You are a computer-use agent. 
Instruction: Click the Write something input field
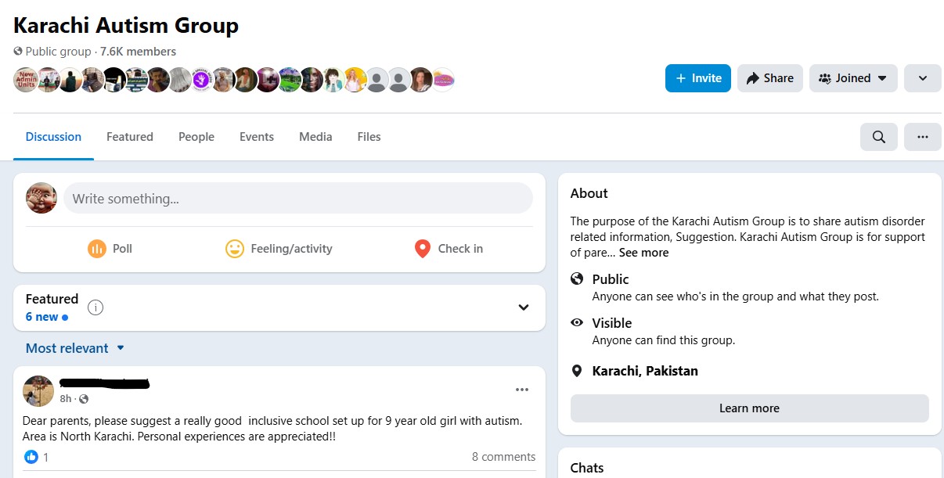pos(297,199)
